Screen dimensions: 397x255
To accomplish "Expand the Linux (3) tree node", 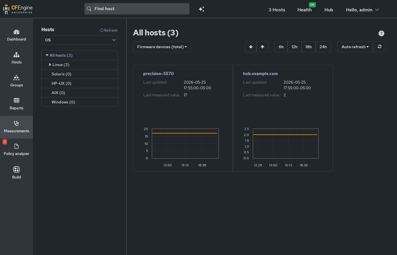I will point(50,65).
